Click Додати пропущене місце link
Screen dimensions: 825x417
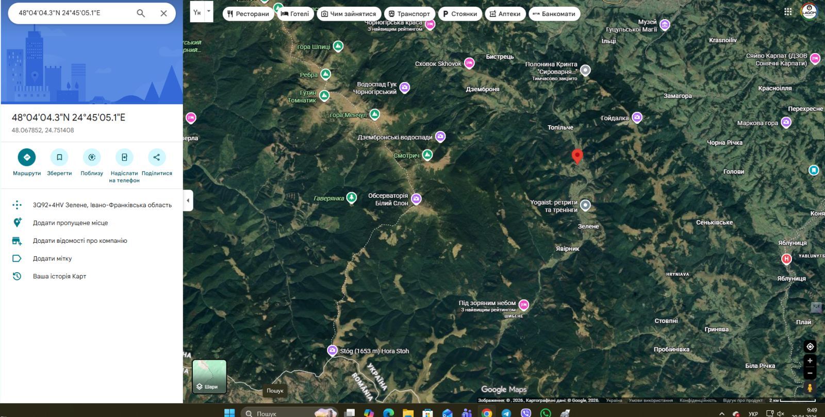coord(70,223)
